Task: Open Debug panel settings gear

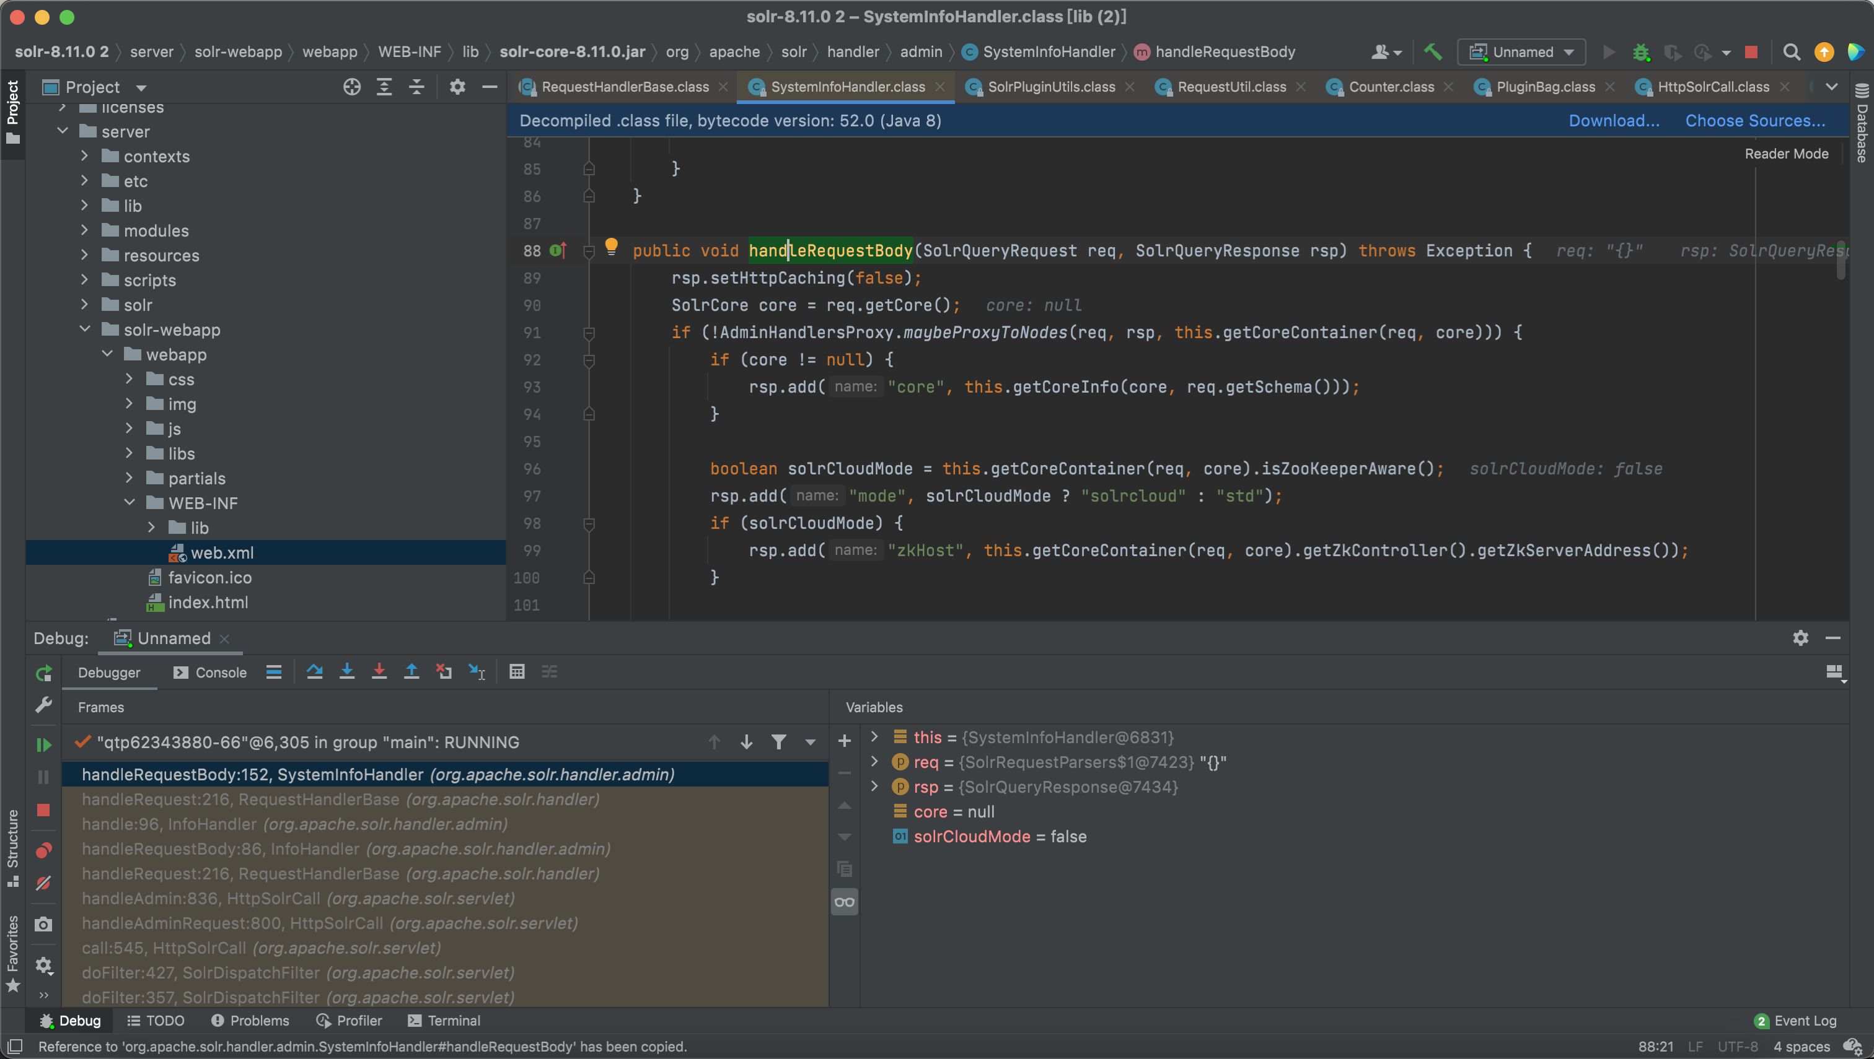Action: point(1800,638)
